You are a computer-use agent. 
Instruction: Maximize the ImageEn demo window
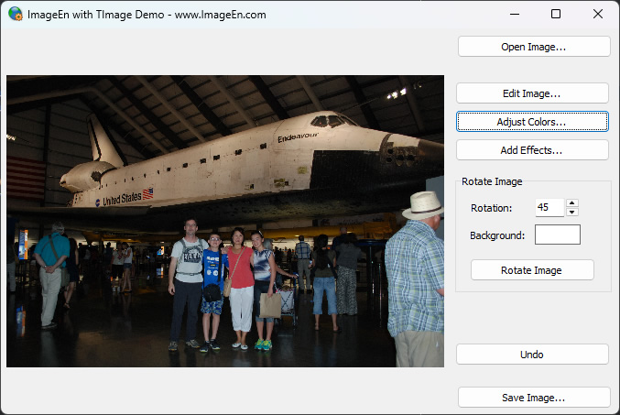click(556, 14)
